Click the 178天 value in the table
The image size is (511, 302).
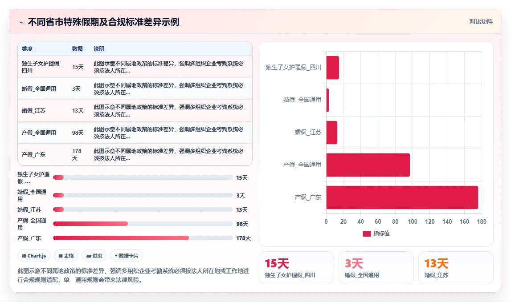tap(77, 155)
